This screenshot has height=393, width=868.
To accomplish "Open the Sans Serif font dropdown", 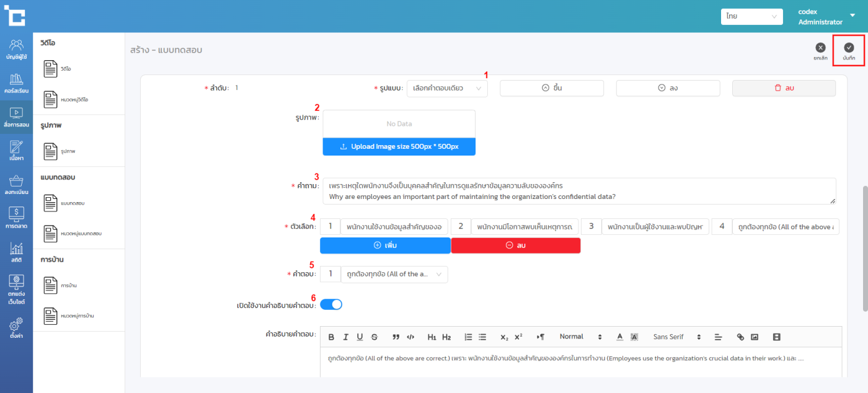I will click(x=676, y=337).
